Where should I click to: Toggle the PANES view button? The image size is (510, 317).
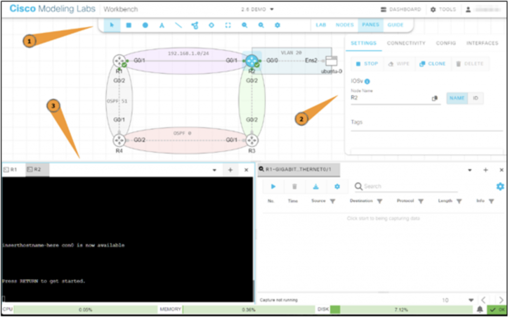coord(370,25)
